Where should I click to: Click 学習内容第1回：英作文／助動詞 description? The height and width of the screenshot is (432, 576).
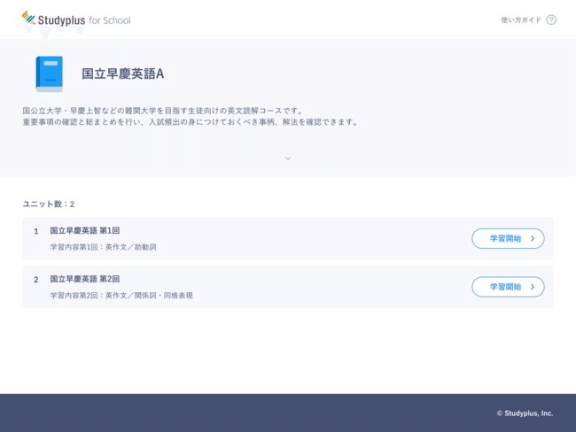[x=103, y=247]
